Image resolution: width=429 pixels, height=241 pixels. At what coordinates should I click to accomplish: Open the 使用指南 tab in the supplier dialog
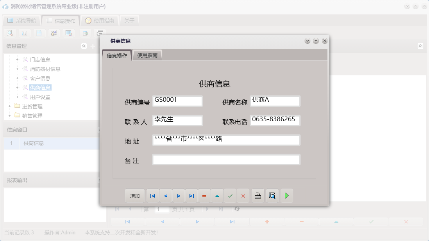[x=147, y=55]
